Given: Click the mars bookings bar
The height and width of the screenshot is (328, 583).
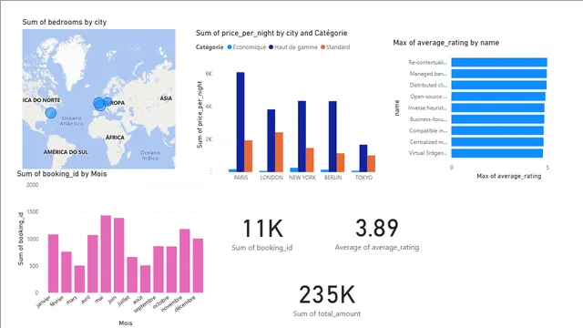Looking at the screenshot, I should (79, 280).
